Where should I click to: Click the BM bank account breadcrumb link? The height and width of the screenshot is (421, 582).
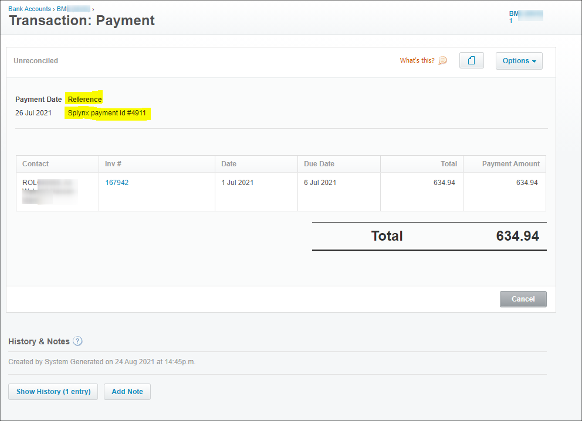coord(69,8)
